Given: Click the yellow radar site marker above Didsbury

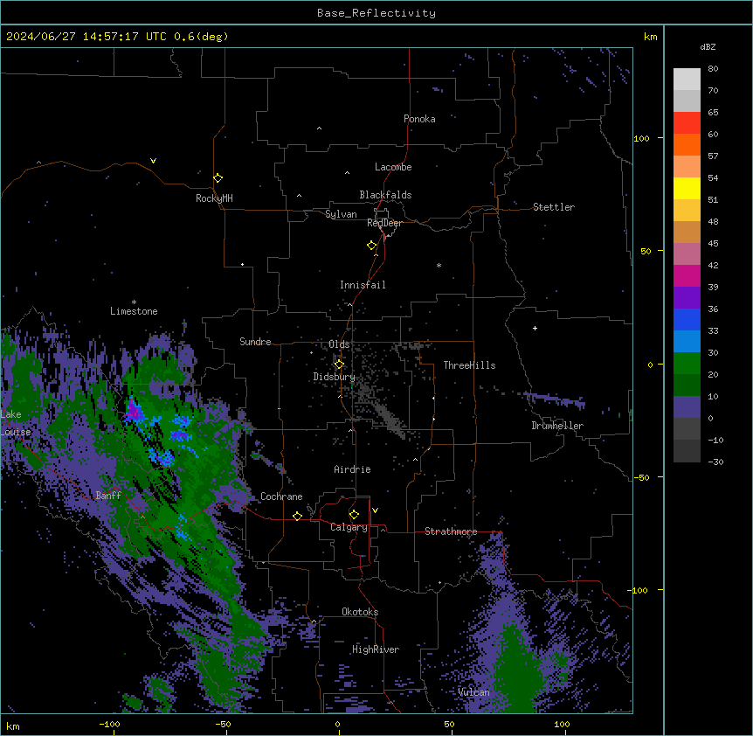Looking at the screenshot, I should (x=339, y=365).
